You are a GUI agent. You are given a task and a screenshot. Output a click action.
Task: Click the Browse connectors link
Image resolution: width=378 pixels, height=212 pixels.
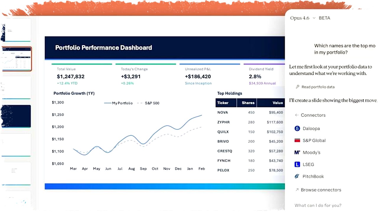[321, 190]
